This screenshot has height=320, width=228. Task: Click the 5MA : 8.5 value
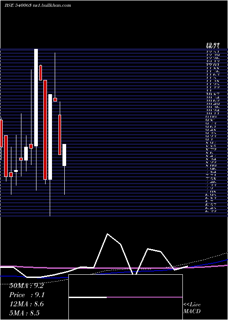tap(25, 313)
